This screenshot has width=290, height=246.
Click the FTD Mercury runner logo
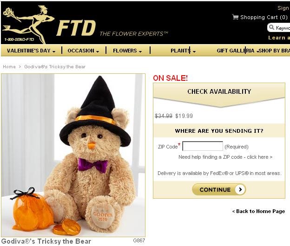pyautogui.click(x=27, y=24)
